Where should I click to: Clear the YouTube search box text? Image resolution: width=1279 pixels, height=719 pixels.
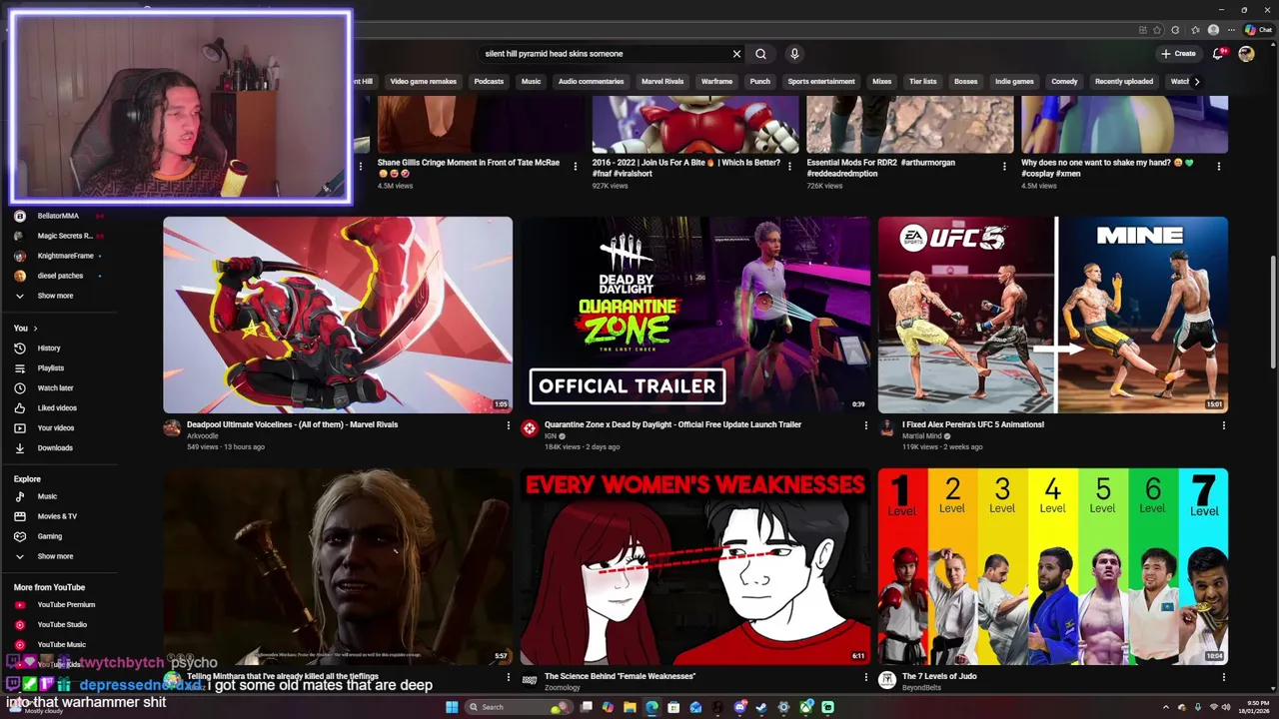tap(736, 54)
